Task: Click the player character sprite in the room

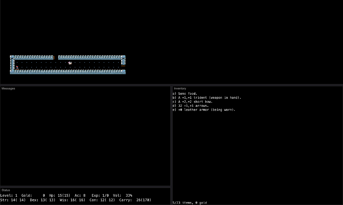Action: (x=17, y=68)
